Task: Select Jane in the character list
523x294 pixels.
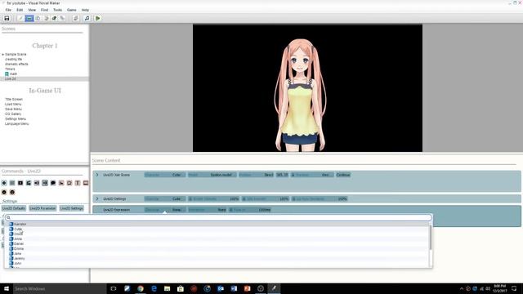Action: click(x=217, y=254)
